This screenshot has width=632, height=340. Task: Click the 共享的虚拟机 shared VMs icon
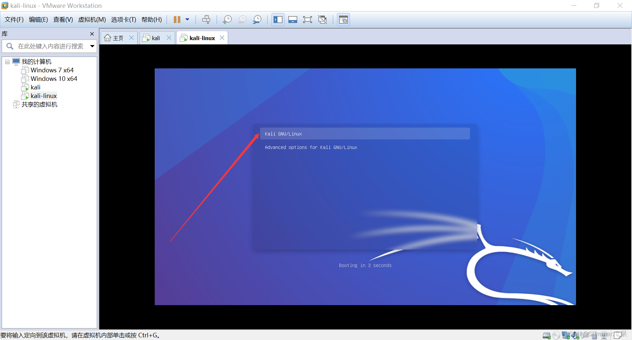click(16, 105)
